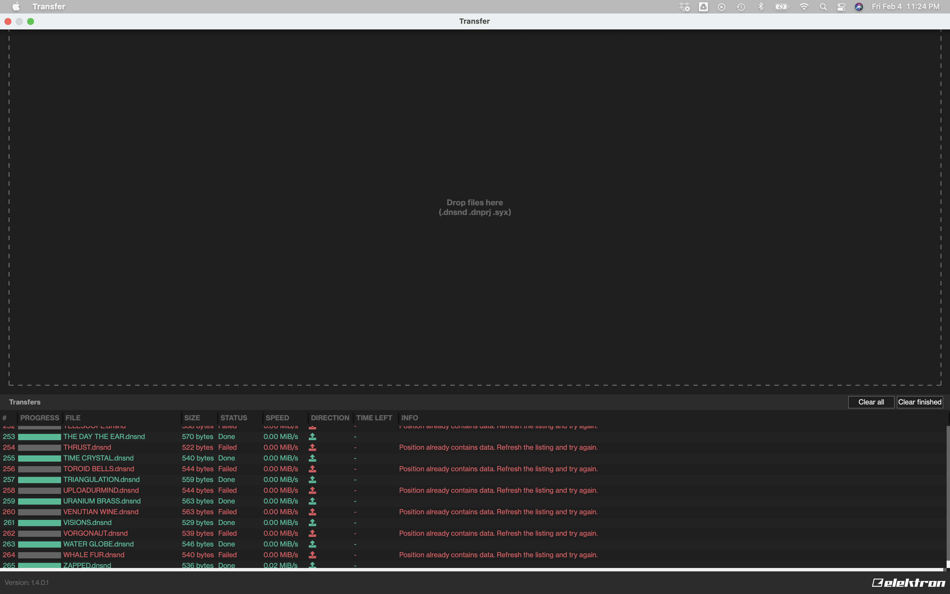
Task: Click upload direction icon for THRUST.dnsnd
Action: click(x=312, y=447)
